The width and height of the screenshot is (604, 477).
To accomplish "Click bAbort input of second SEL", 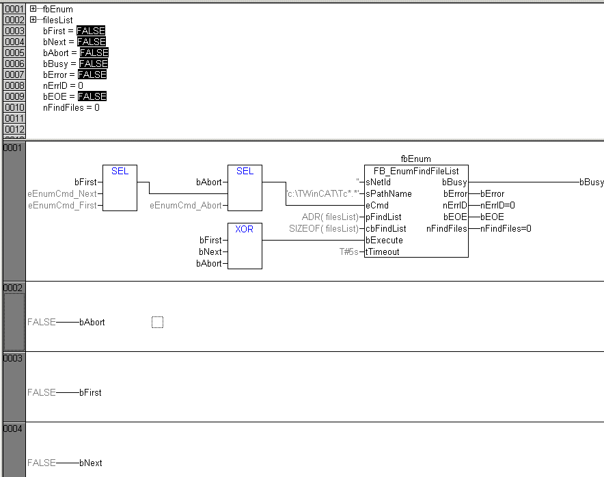I will [209, 182].
